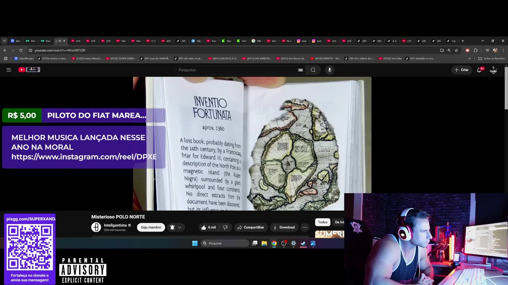The height and width of the screenshot is (285, 508).
Task: Open the Criar create dropdown button
Action: [x=462, y=70]
